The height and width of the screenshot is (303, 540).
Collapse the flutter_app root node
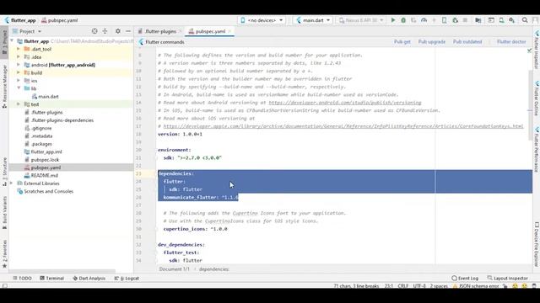pyautogui.click(x=12, y=41)
